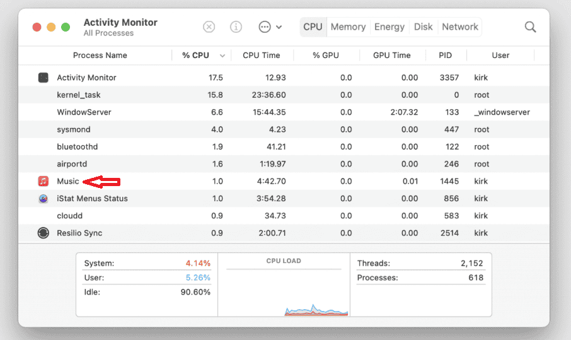
Task: Sort by PID column header
Action: (446, 56)
